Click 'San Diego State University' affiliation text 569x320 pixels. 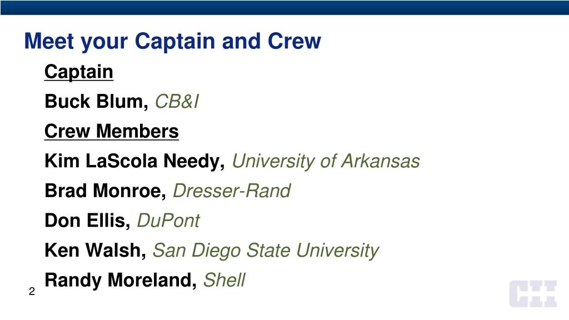click(x=266, y=251)
